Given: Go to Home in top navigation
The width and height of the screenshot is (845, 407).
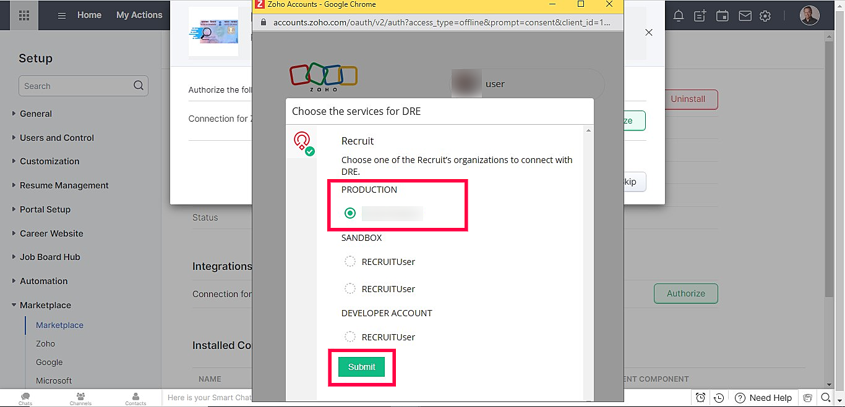Looking at the screenshot, I should pos(89,15).
